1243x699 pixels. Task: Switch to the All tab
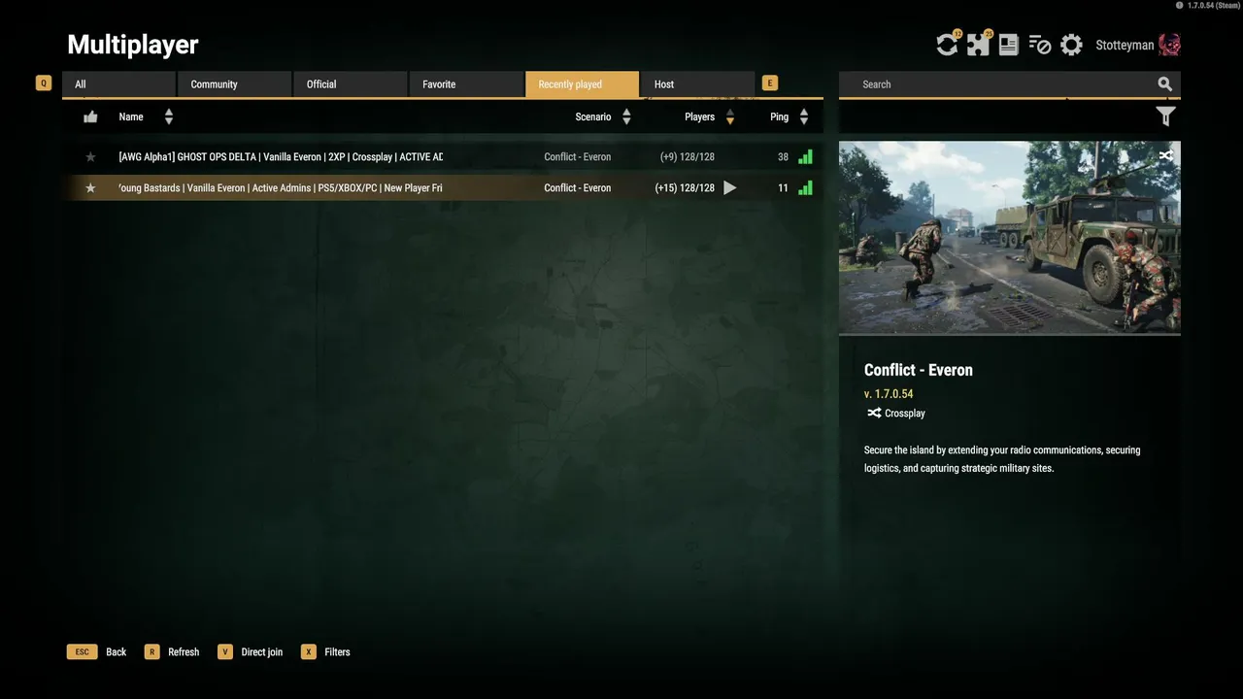point(119,84)
